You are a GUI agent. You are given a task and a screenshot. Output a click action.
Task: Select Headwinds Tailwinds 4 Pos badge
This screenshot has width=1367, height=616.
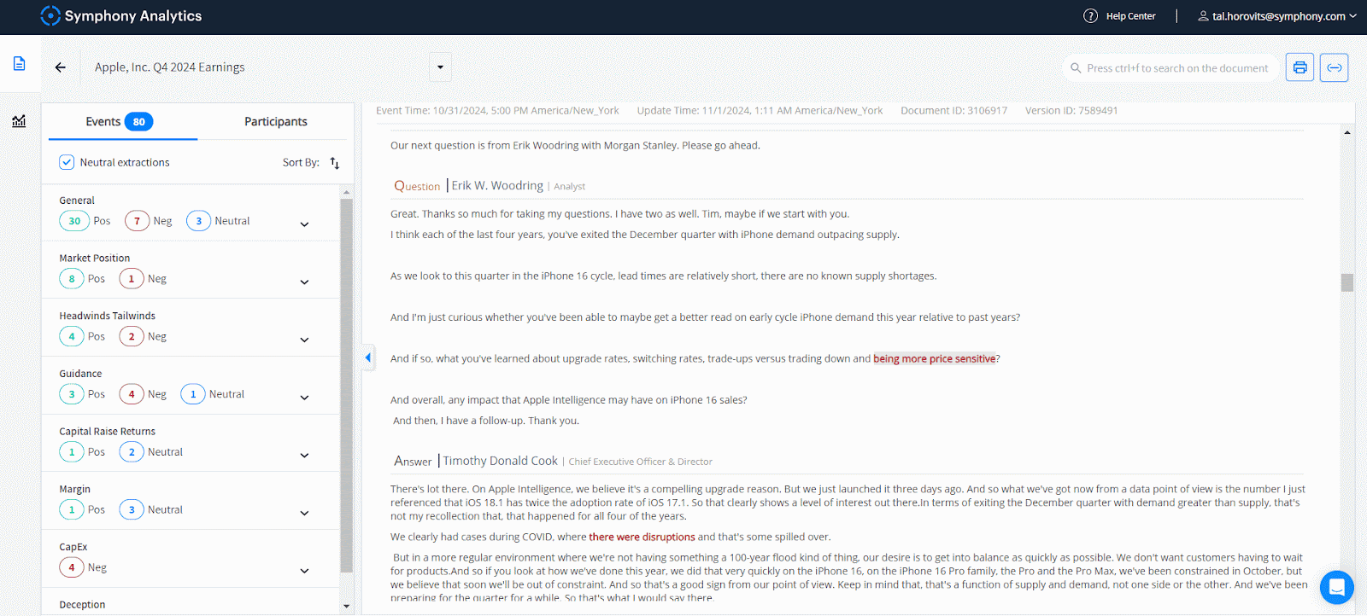(x=72, y=337)
